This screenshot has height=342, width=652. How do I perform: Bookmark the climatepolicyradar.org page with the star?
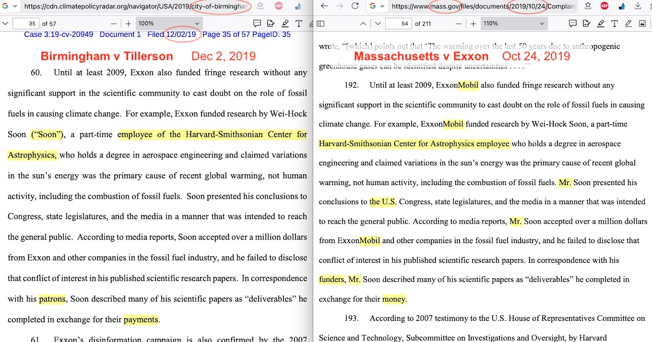point(261,7)
